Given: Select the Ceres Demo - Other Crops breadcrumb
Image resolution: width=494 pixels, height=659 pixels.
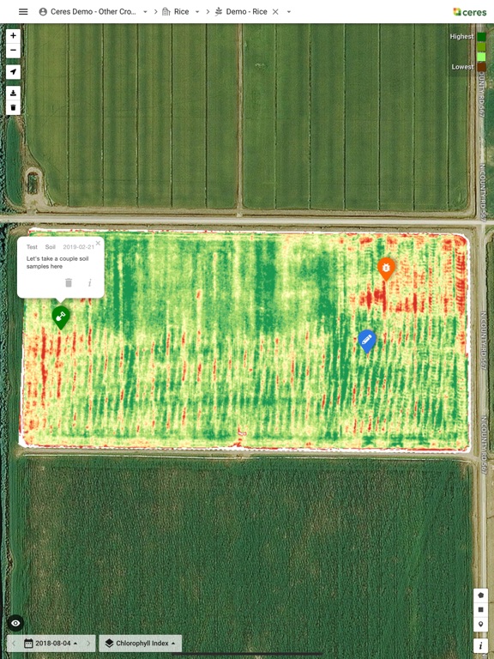Looking at the screenshot, I should pos(93,12).
